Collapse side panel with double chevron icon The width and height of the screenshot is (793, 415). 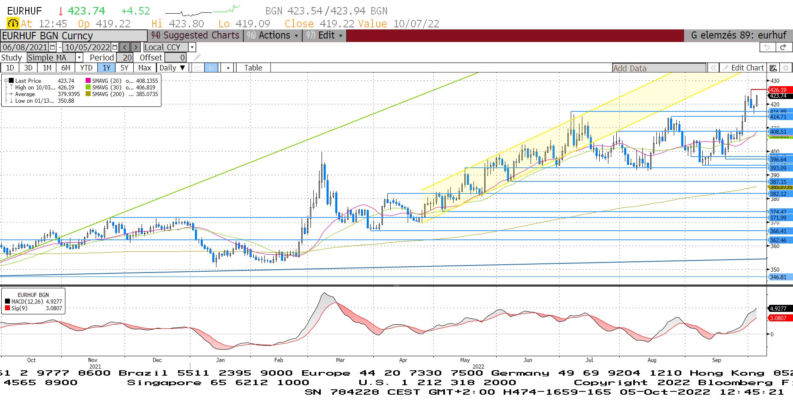(x=713, y=68)
